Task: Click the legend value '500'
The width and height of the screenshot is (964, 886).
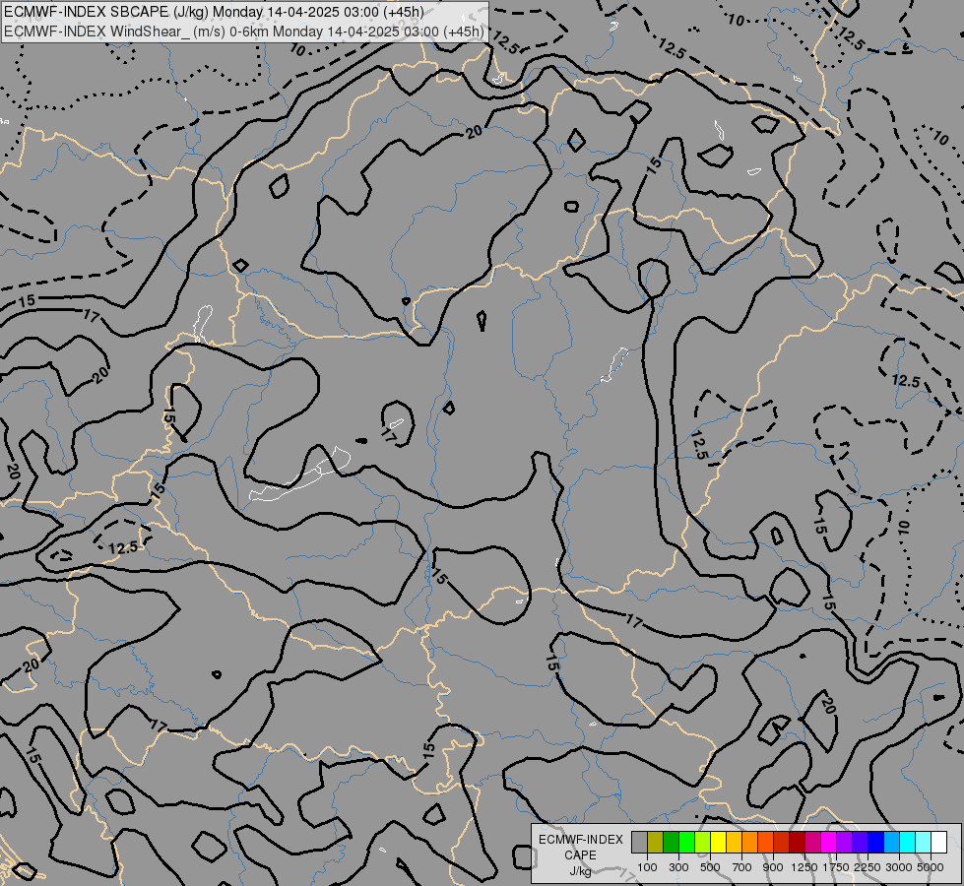Action: click(x=710, y=867)
